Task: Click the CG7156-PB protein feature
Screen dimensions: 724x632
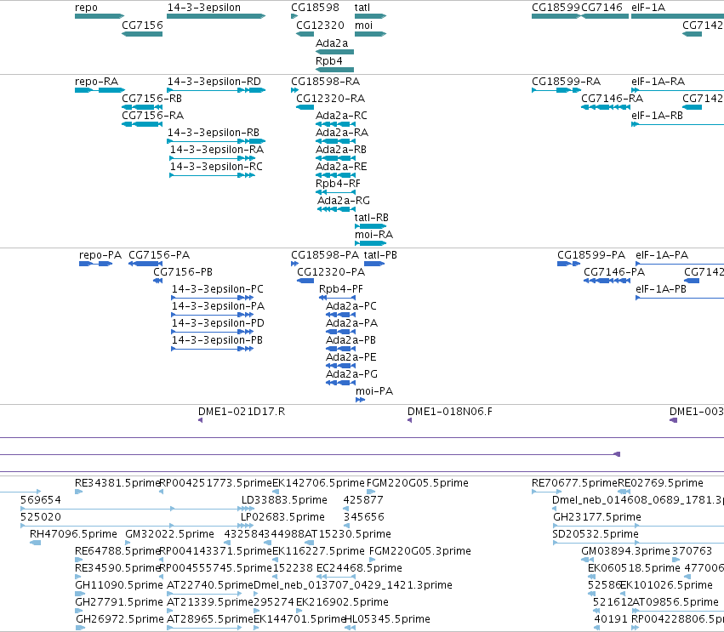Action: pyautogui.click(x=157, y=280)
